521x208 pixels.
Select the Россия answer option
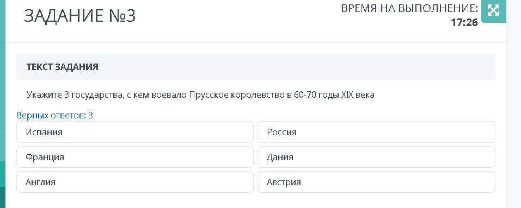tap(377, 132)
